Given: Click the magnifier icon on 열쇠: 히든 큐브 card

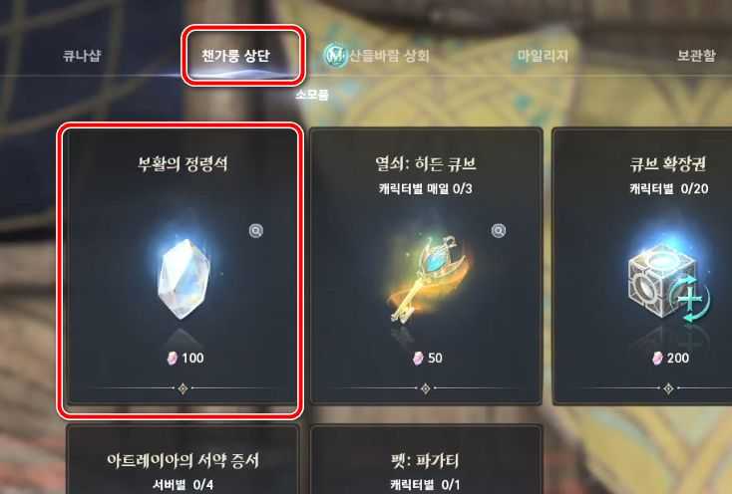Looking at the screenshot, I should [x=499, y=231].
